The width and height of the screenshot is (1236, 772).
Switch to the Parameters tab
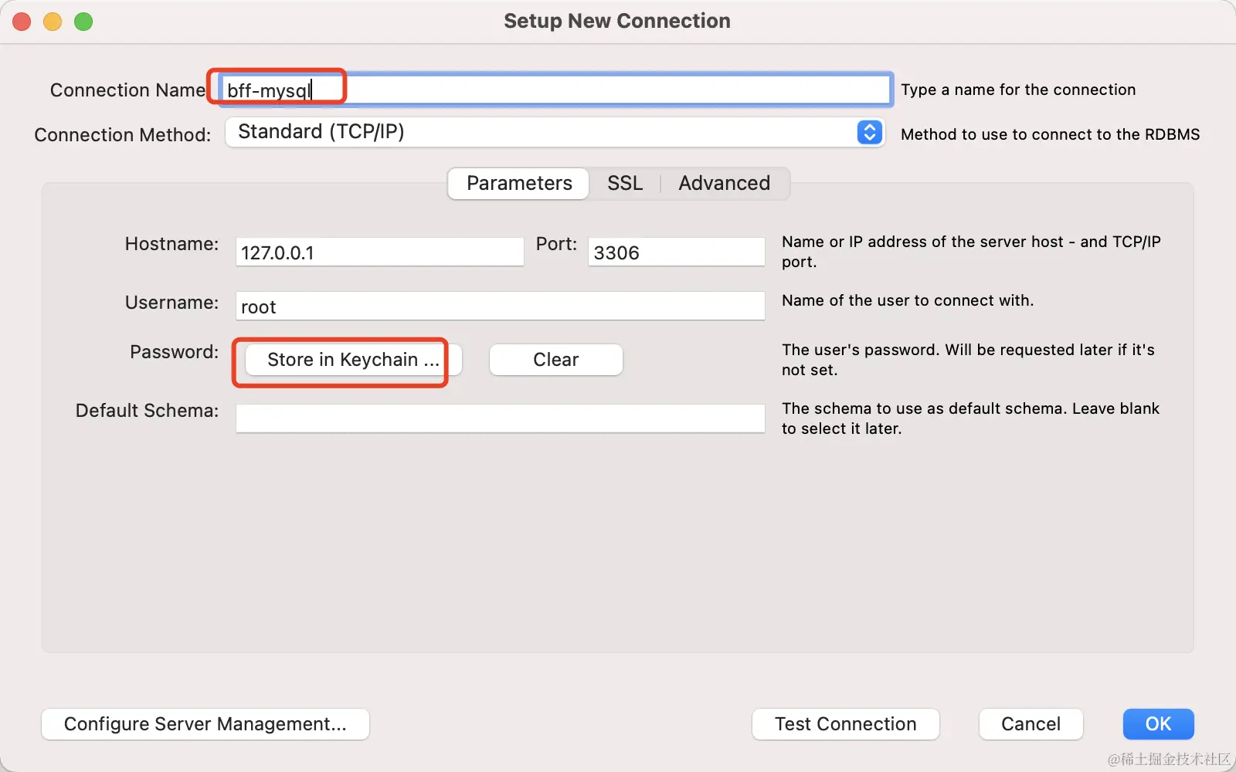click(x=519, y=184)
